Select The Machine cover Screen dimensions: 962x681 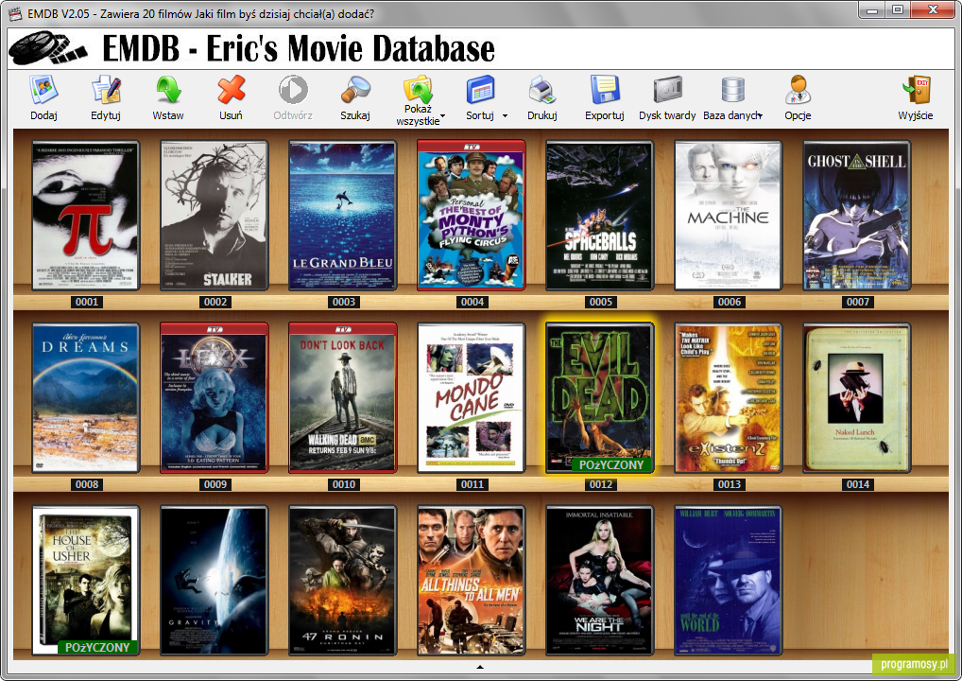(x=729, y=216)
